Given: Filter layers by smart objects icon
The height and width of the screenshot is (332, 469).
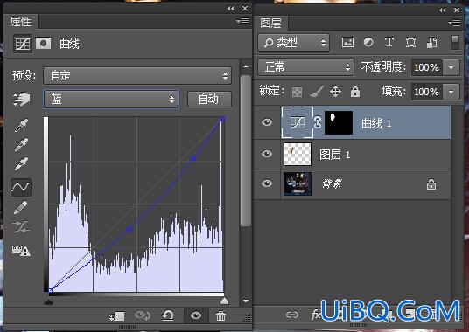Looking at the screenshot, I should (431, 42).
